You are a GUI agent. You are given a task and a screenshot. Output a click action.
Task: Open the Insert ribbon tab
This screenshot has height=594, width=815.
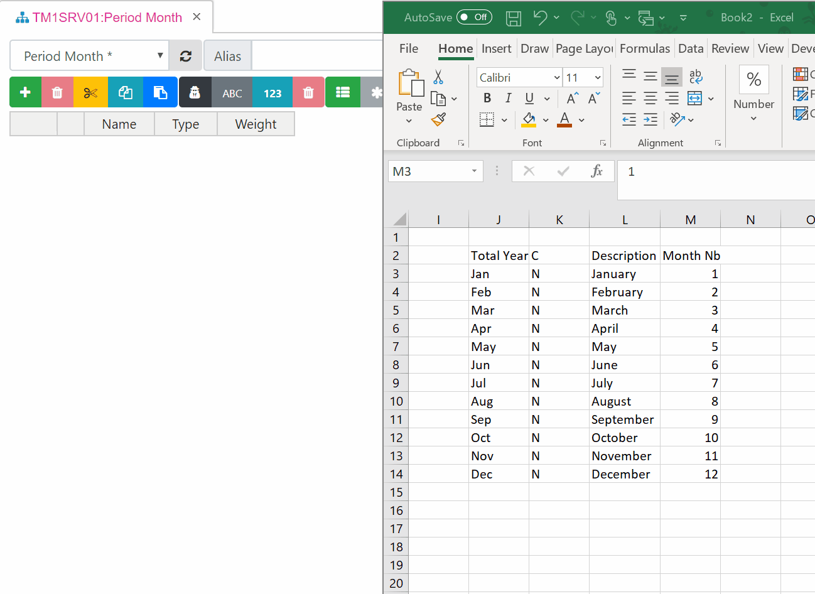click(x=496, y=48)
